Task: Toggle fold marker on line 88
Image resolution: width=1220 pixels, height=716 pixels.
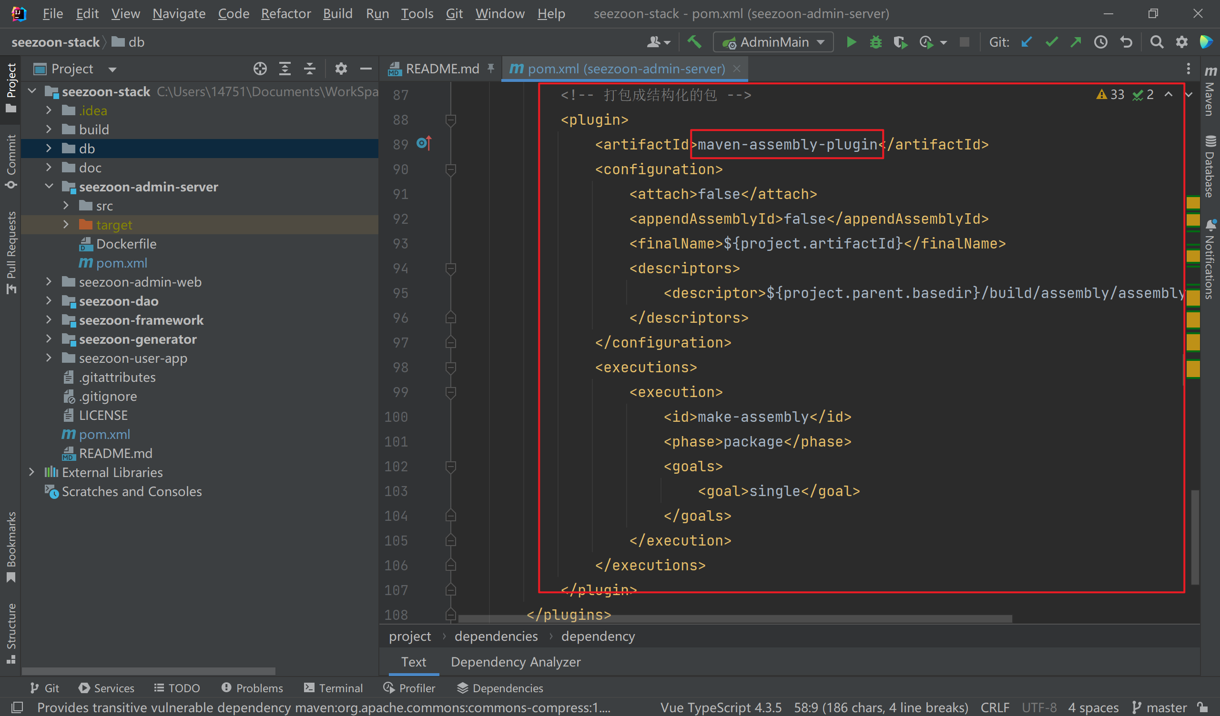Action: point(450,119)
